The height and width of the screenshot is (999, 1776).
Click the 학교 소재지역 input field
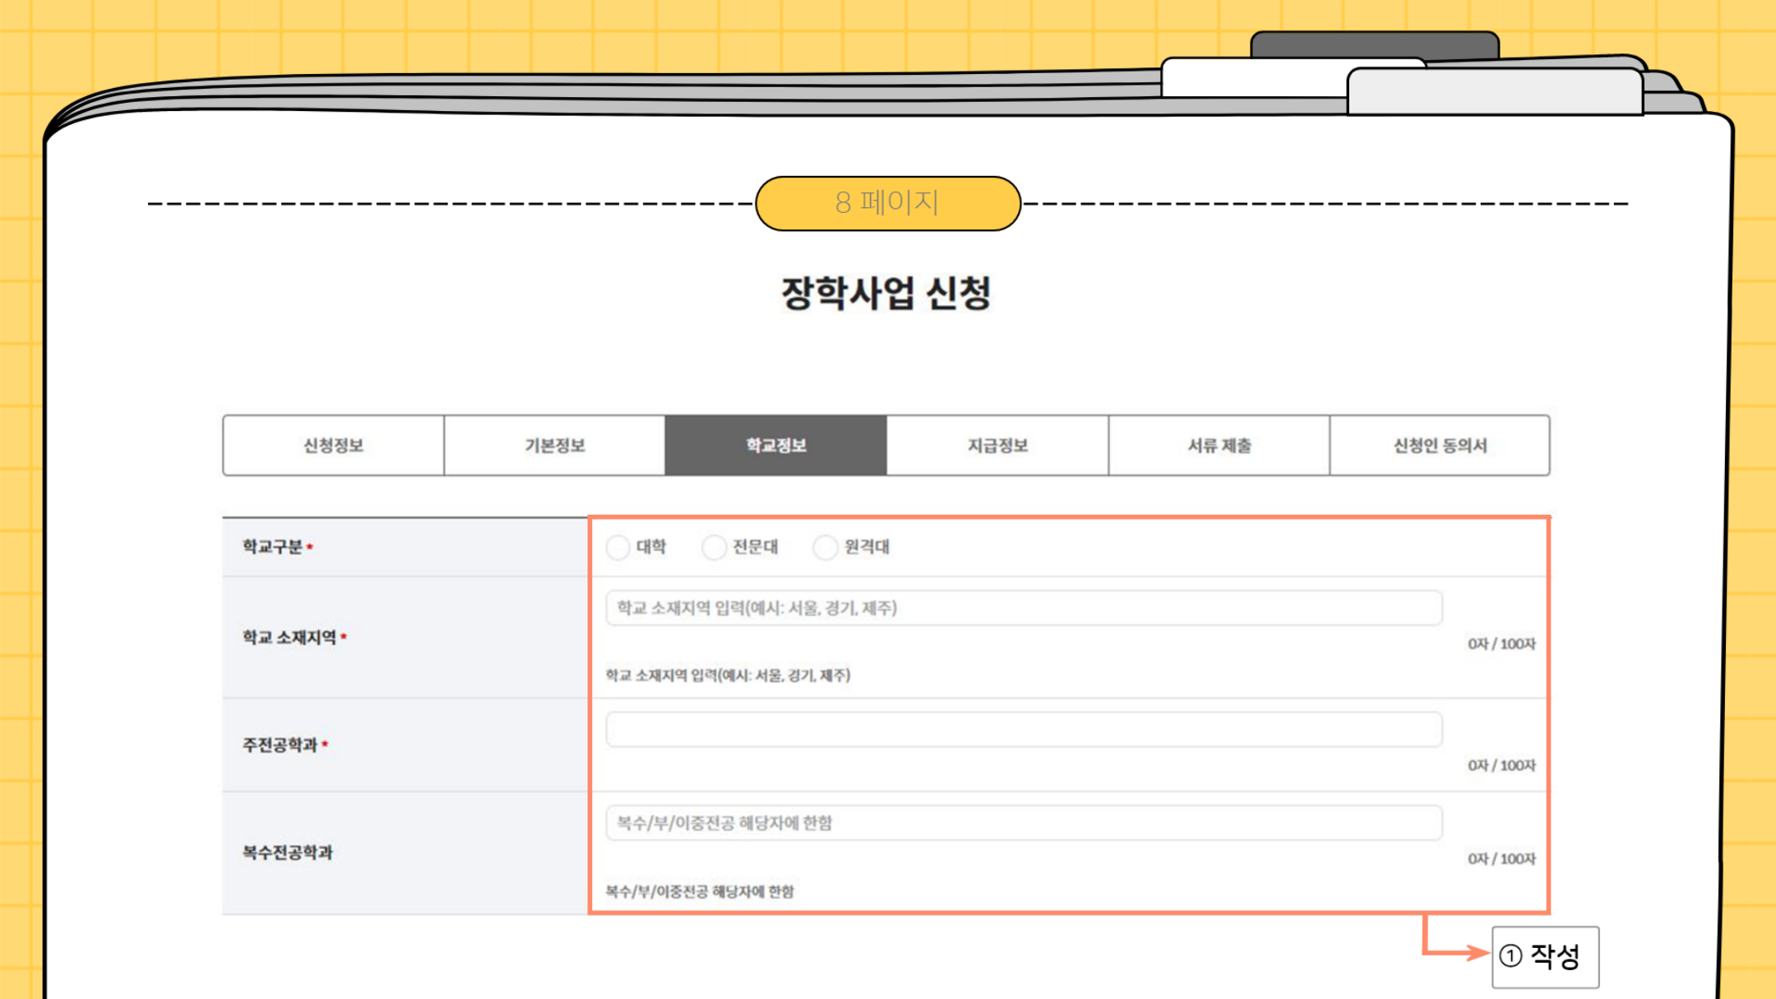pos(1023,608)
